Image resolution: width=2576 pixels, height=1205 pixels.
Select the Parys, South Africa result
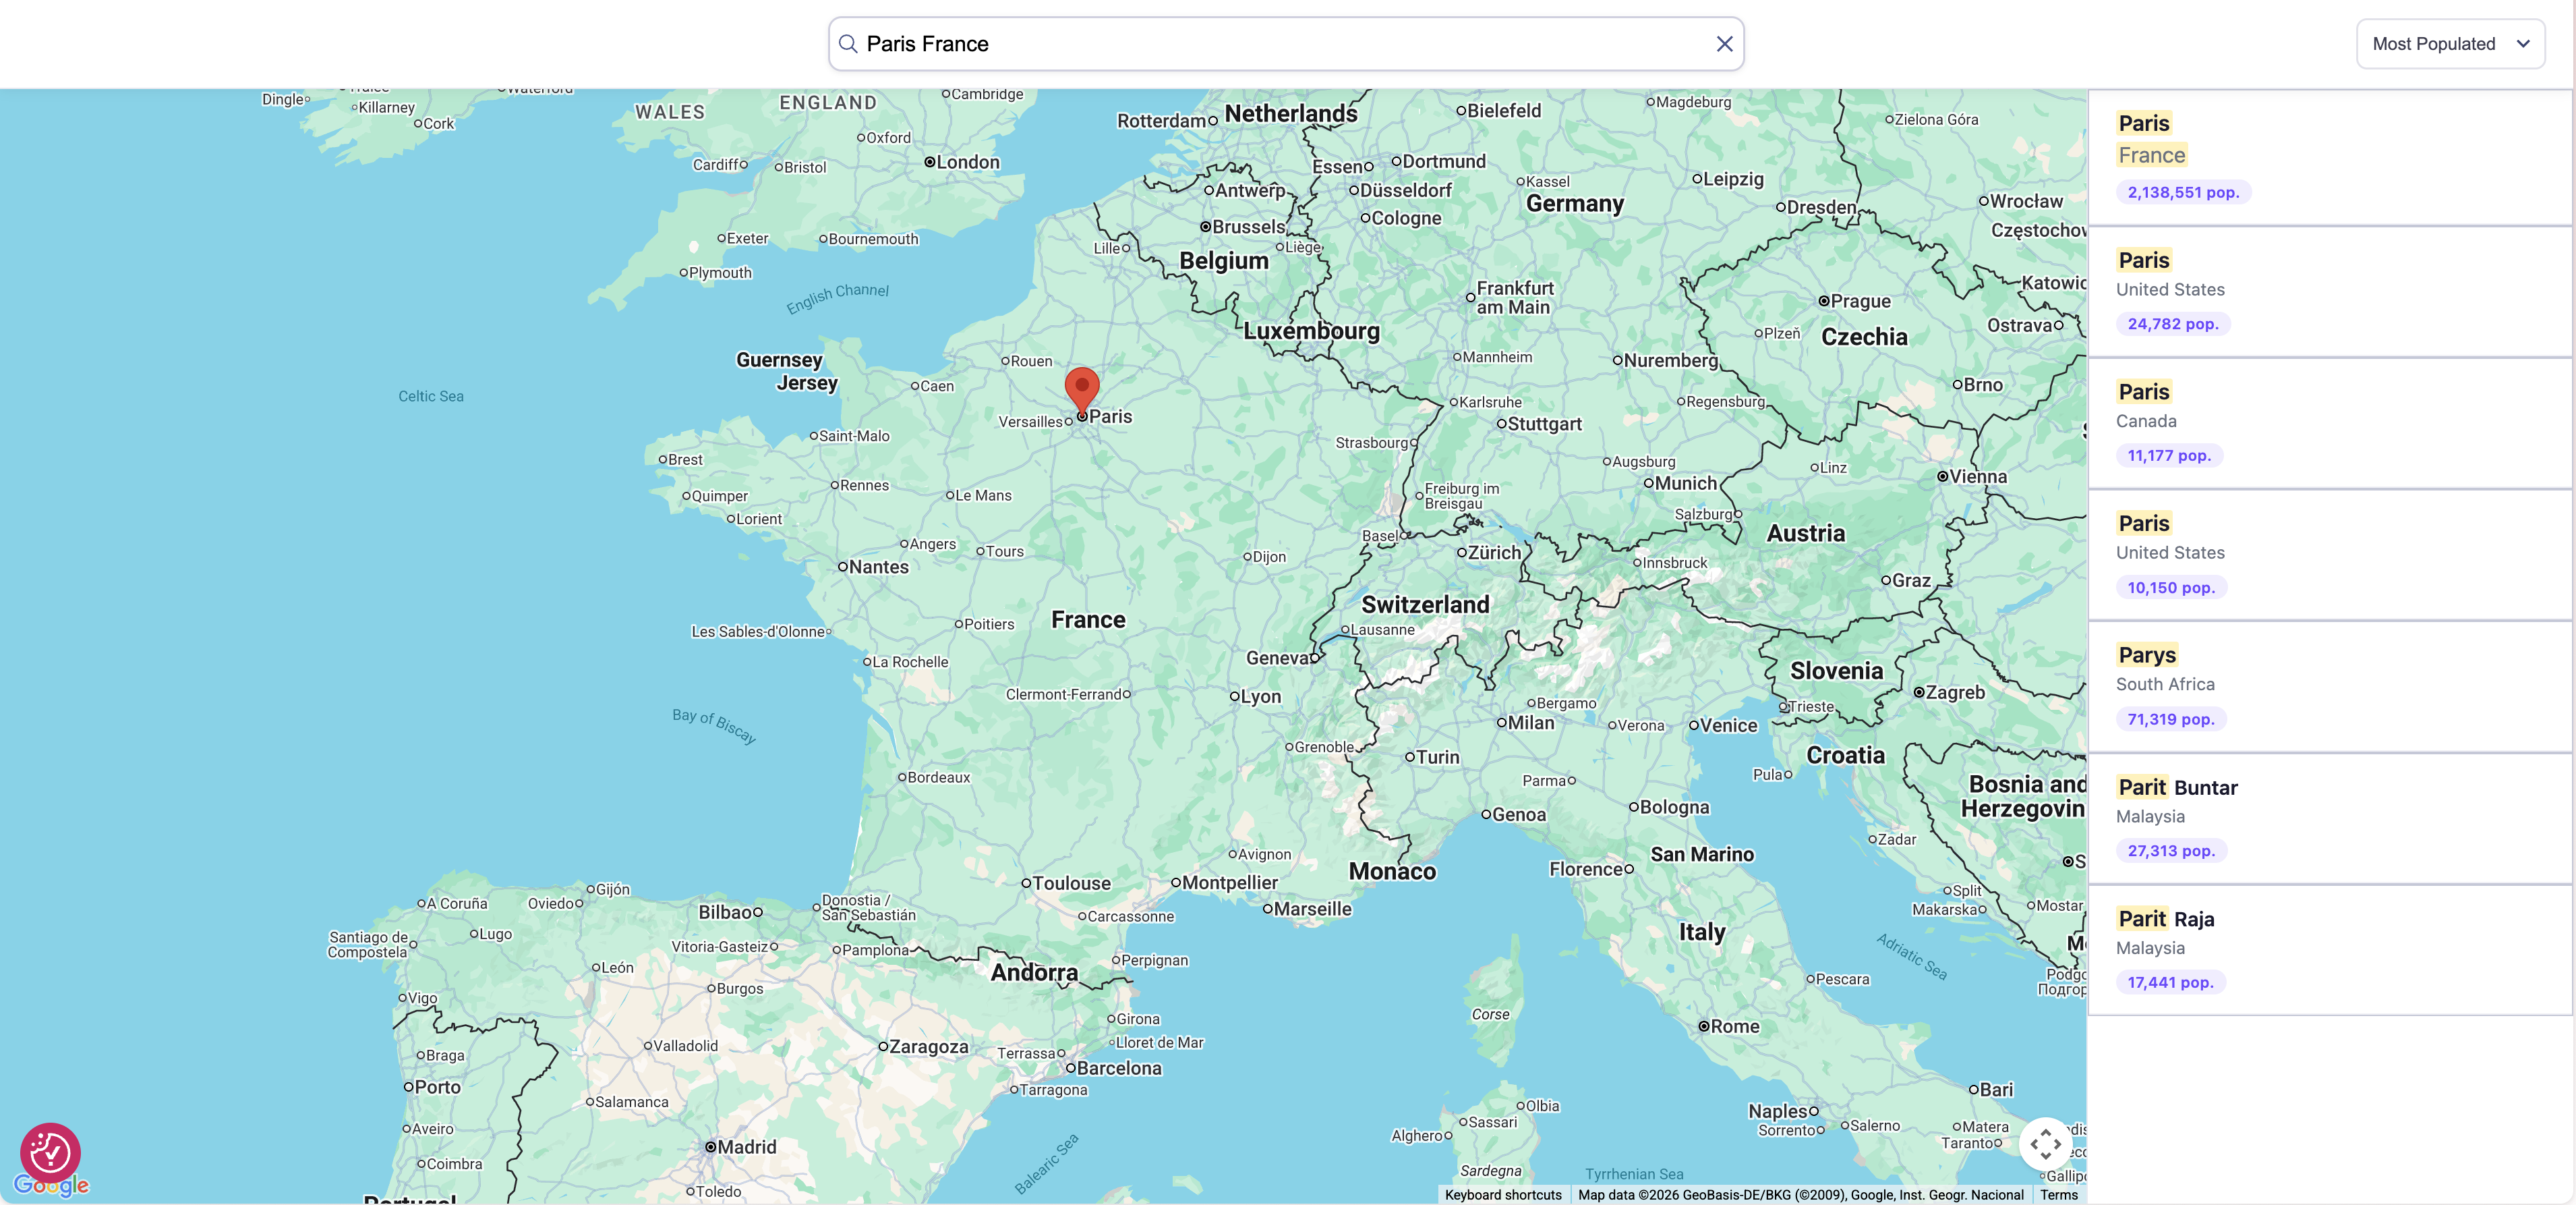pyautogui.click(x=2330, y=687)
